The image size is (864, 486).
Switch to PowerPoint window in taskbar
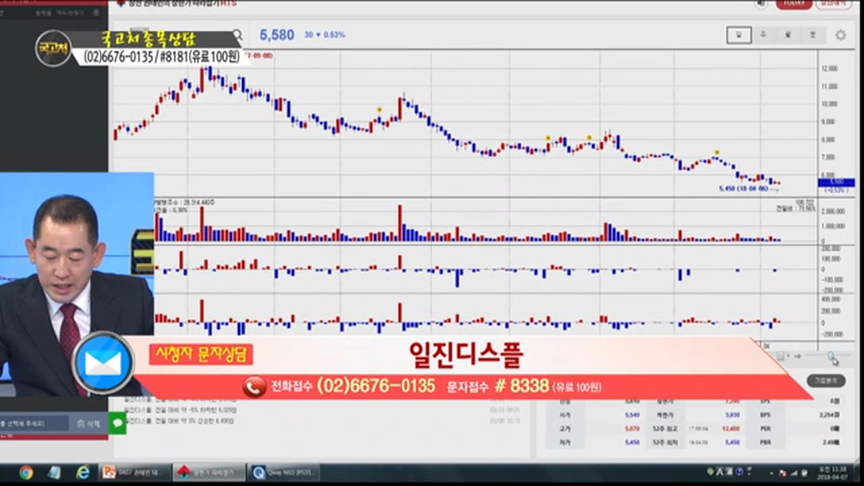click(x=132, y=473)
